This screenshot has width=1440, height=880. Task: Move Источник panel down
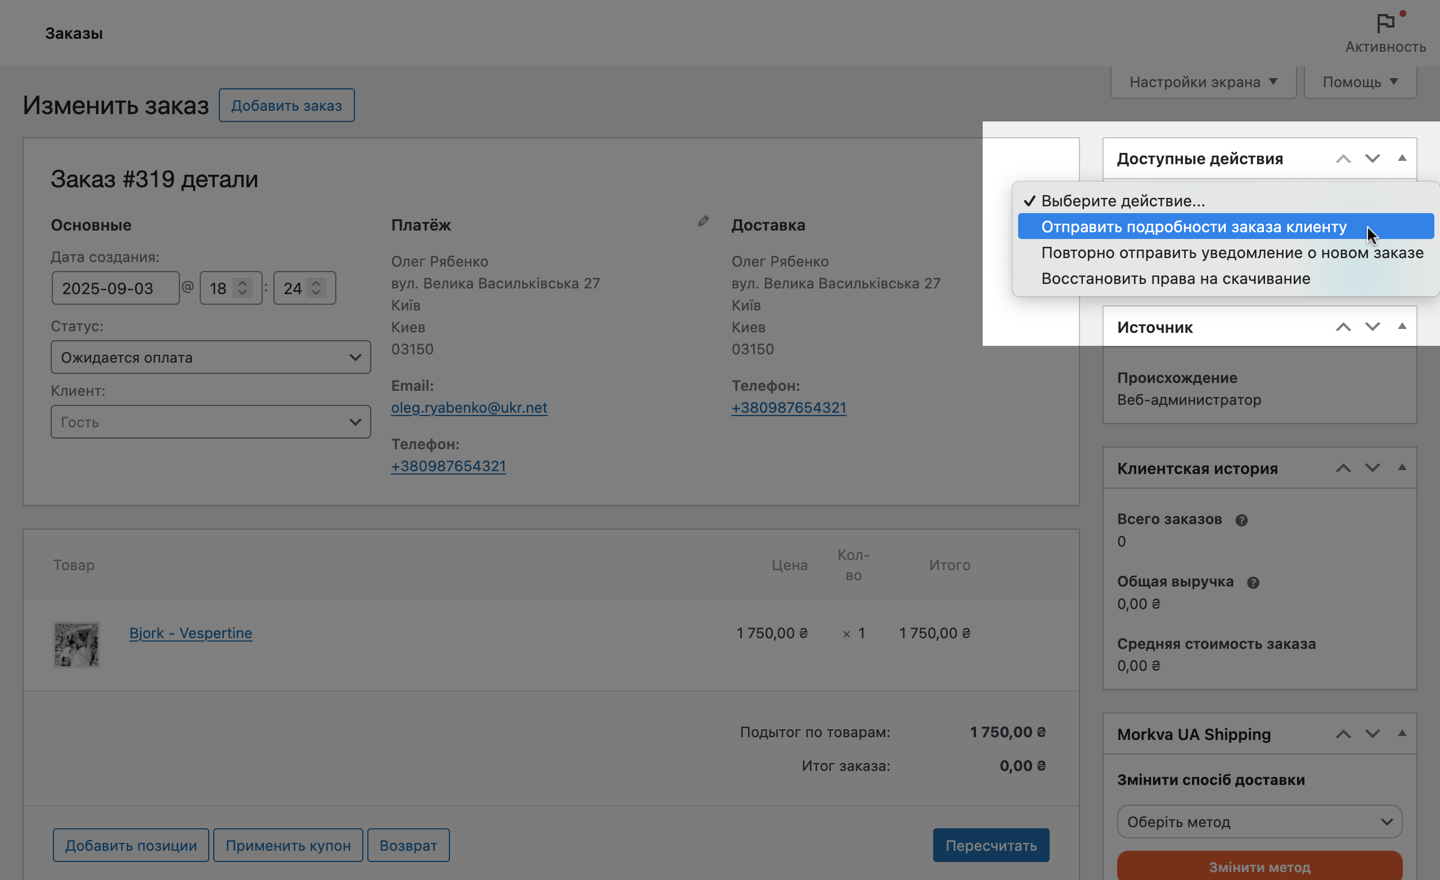1372,327
